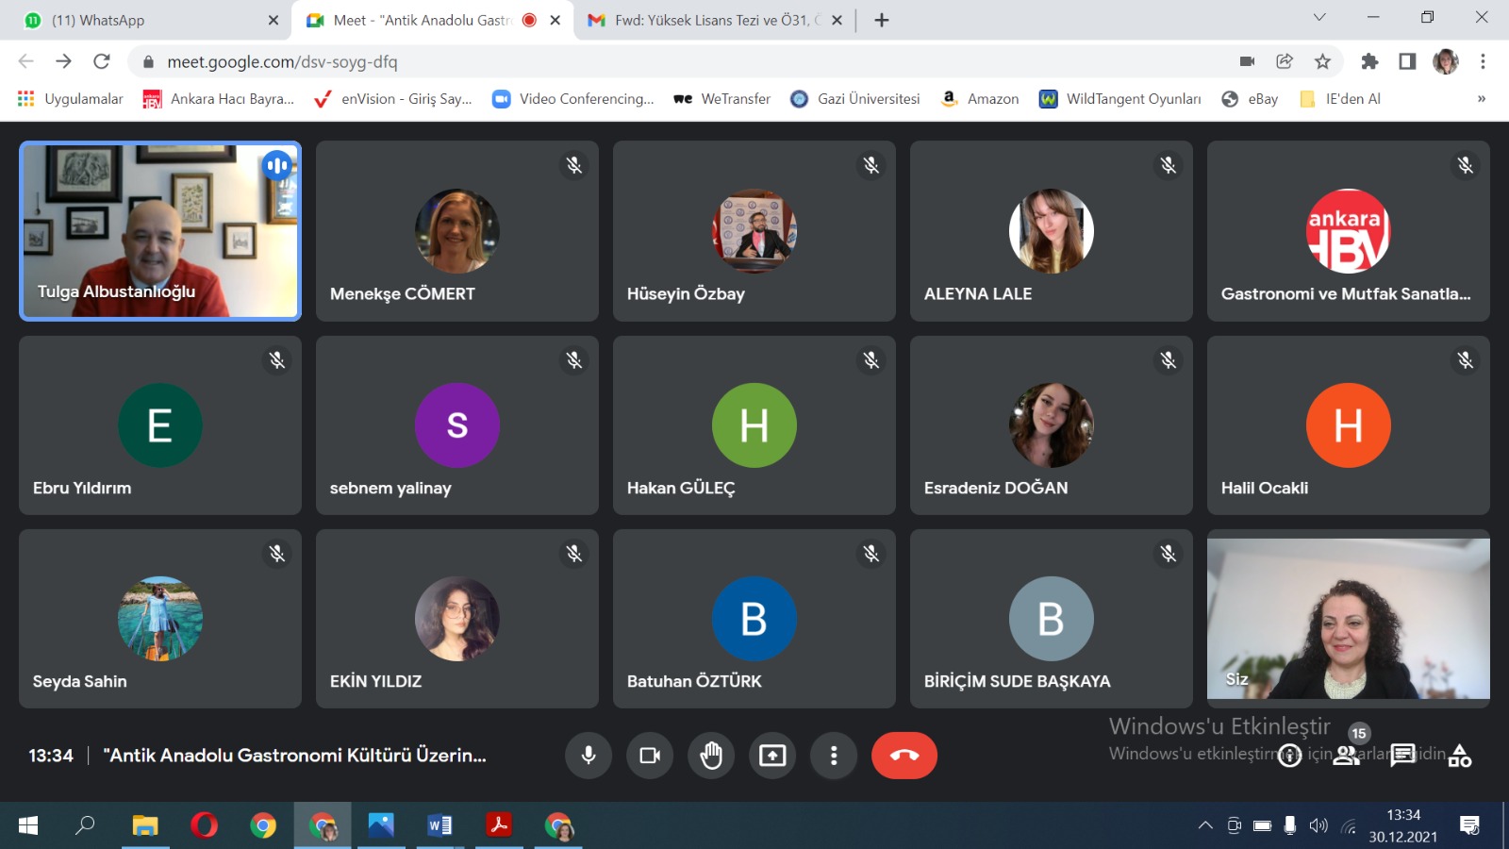This screenshot has height=849, width=1509.
Task: Toggle the microphone in Meet controls
Action: [589, 756]
